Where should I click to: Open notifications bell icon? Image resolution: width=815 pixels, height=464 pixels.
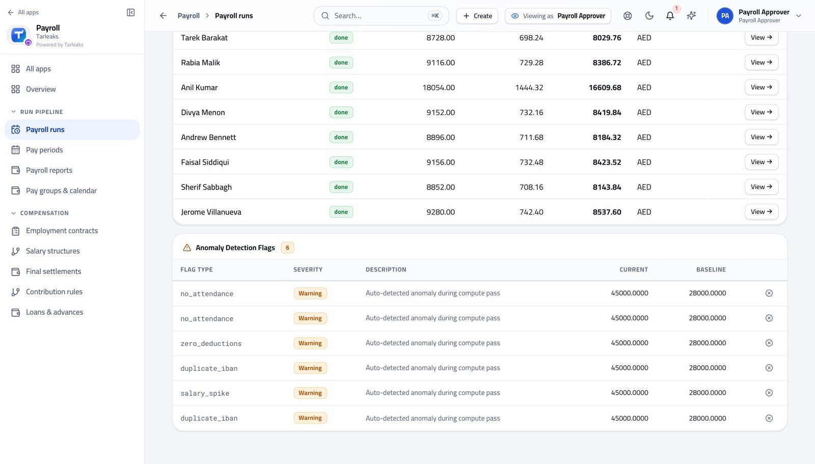click(x=670, y=16)
